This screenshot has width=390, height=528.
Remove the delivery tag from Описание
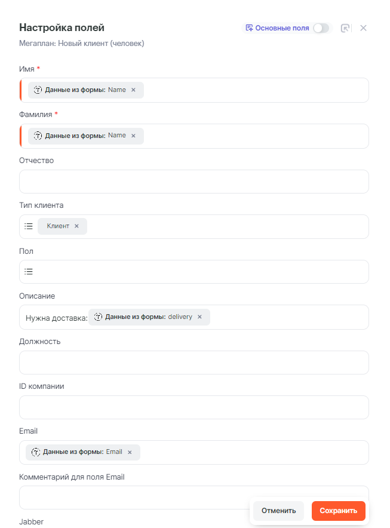[199, 317]
